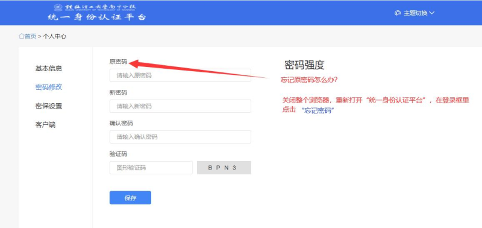
Task: Focus the 新密码 input field
Action: pos(180,106)
